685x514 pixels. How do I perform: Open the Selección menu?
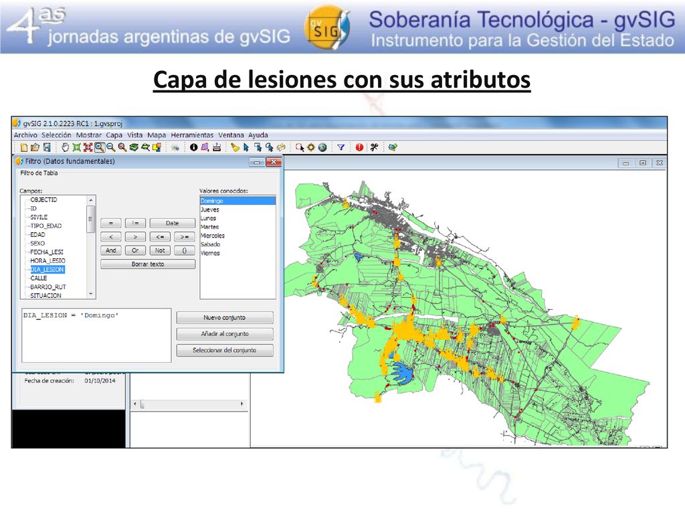pyautogui.click(x=56, y=135)
